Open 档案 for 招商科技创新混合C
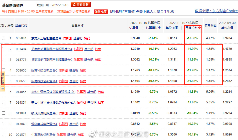This screenshot has height=140, width=238. coord(83,70)
